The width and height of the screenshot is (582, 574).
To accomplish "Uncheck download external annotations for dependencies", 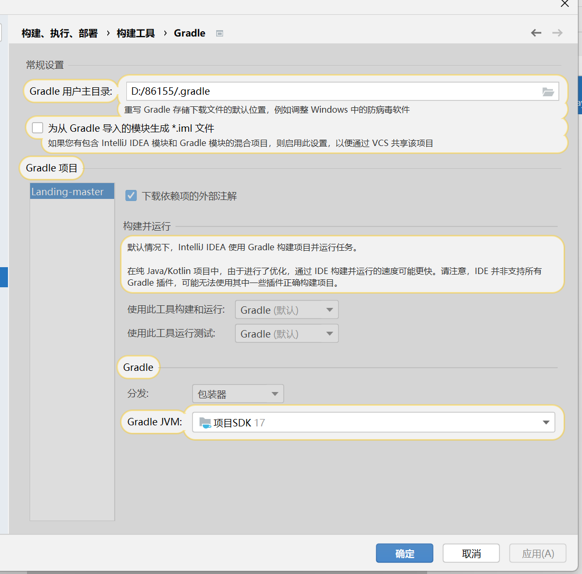I will click(131, 195).
